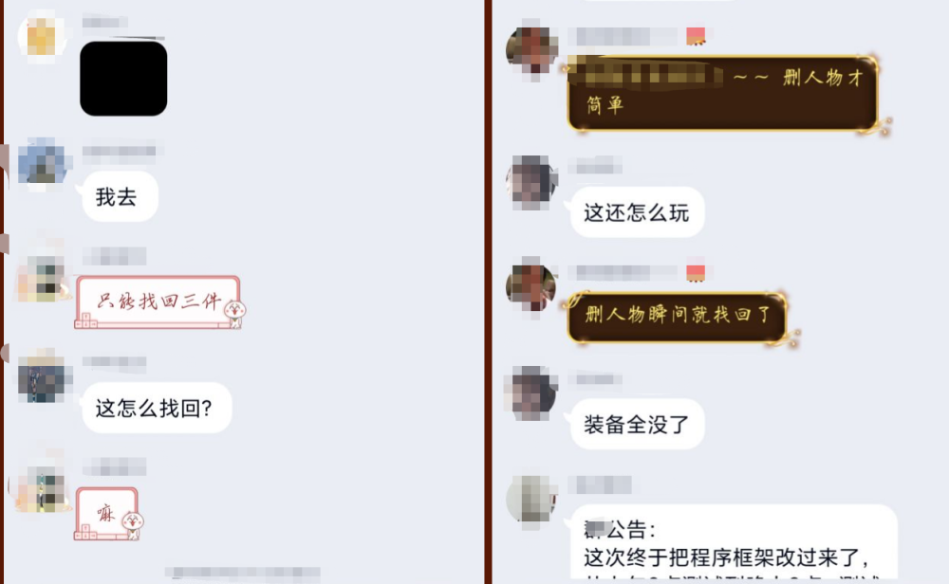Select the 我去 chat bubble

(120, 196)
